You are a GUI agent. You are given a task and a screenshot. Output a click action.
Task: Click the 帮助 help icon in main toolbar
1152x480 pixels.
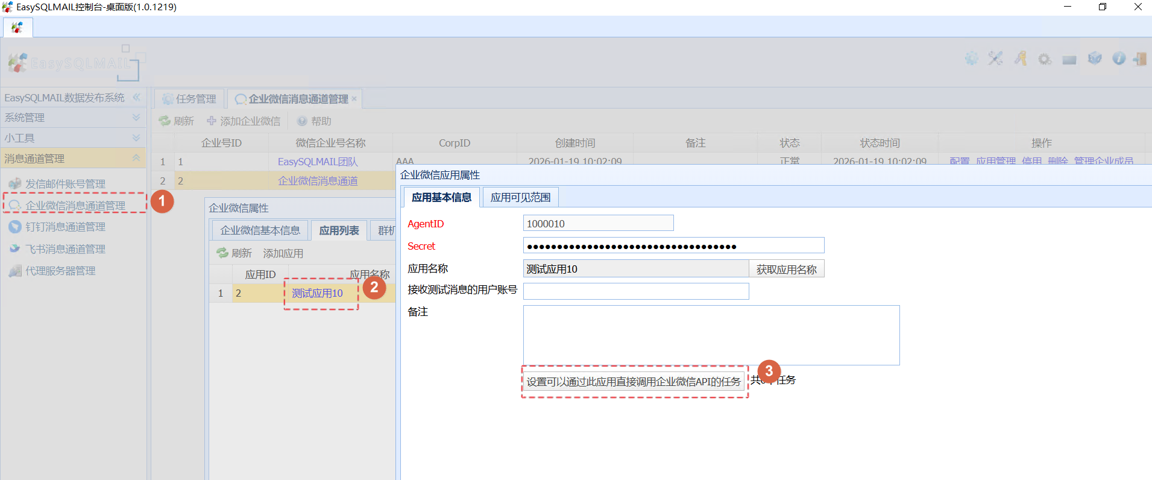coord(302,121)
